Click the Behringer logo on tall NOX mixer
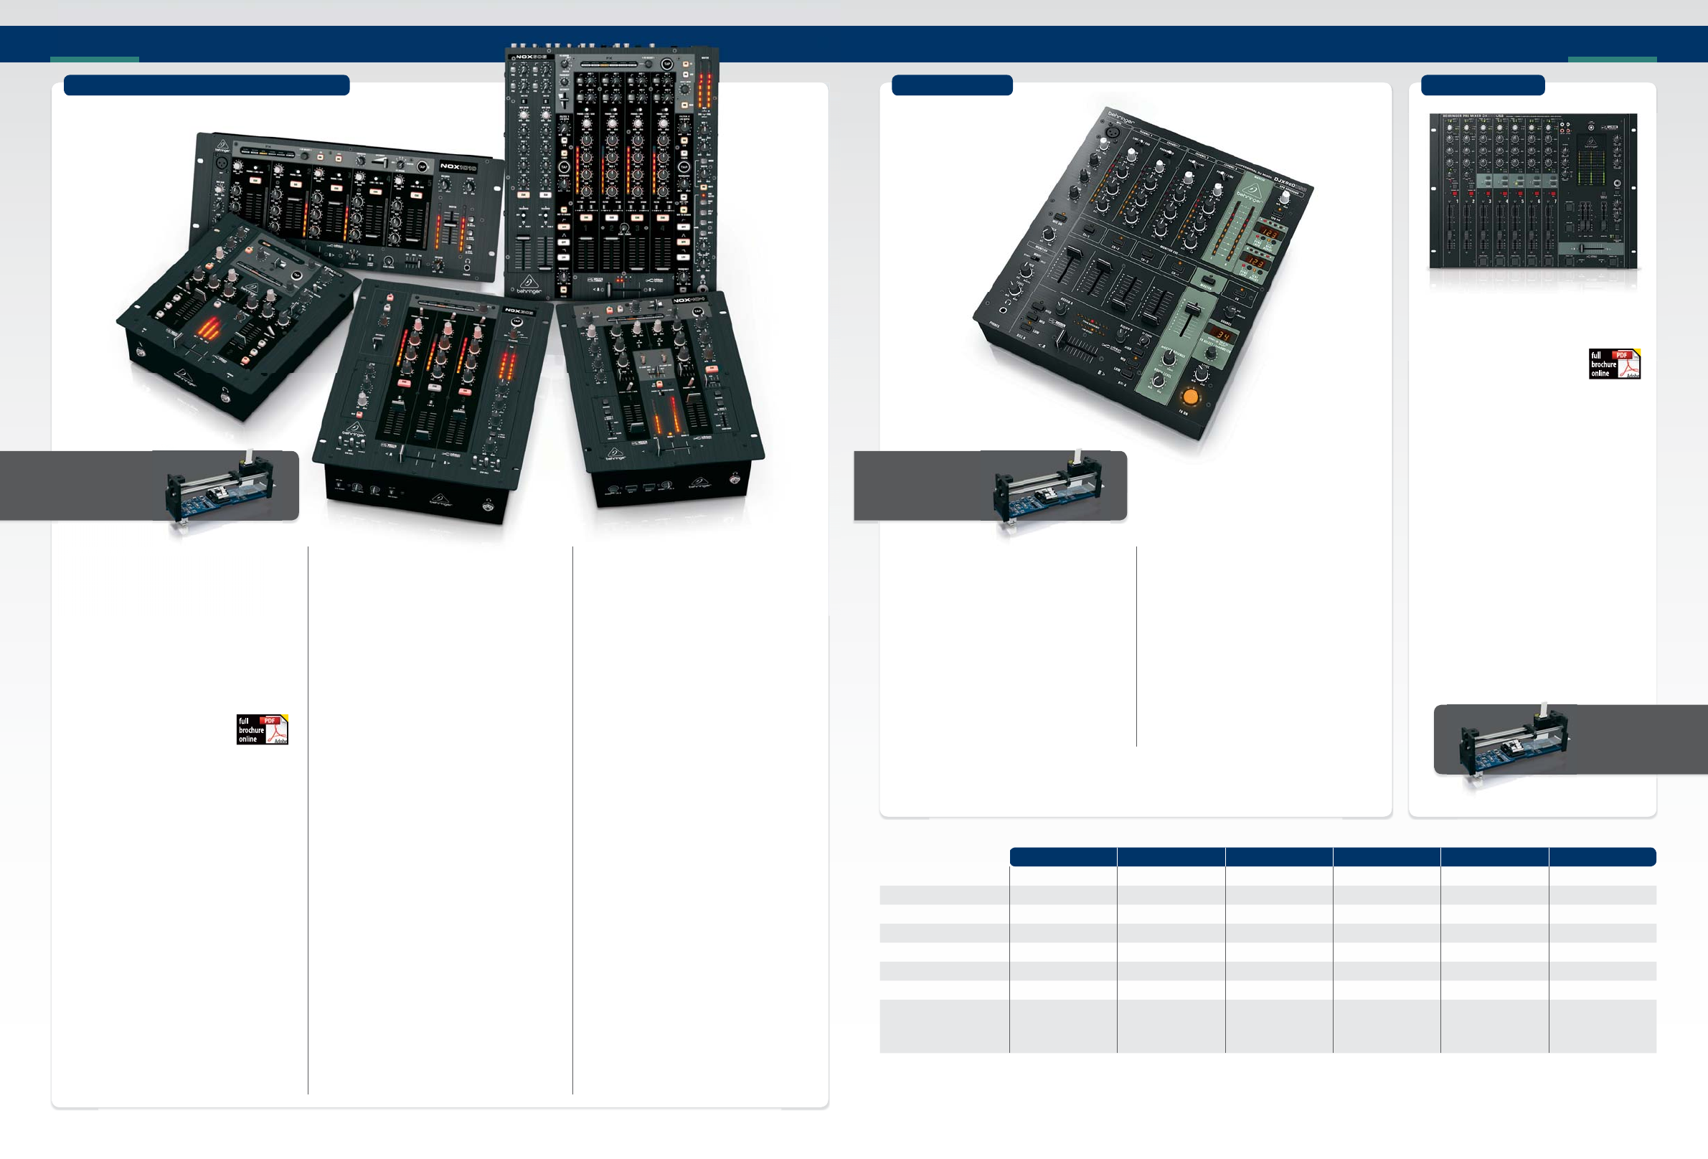1708x1159 pixels. pyautogui.click(x=529, y=285)
